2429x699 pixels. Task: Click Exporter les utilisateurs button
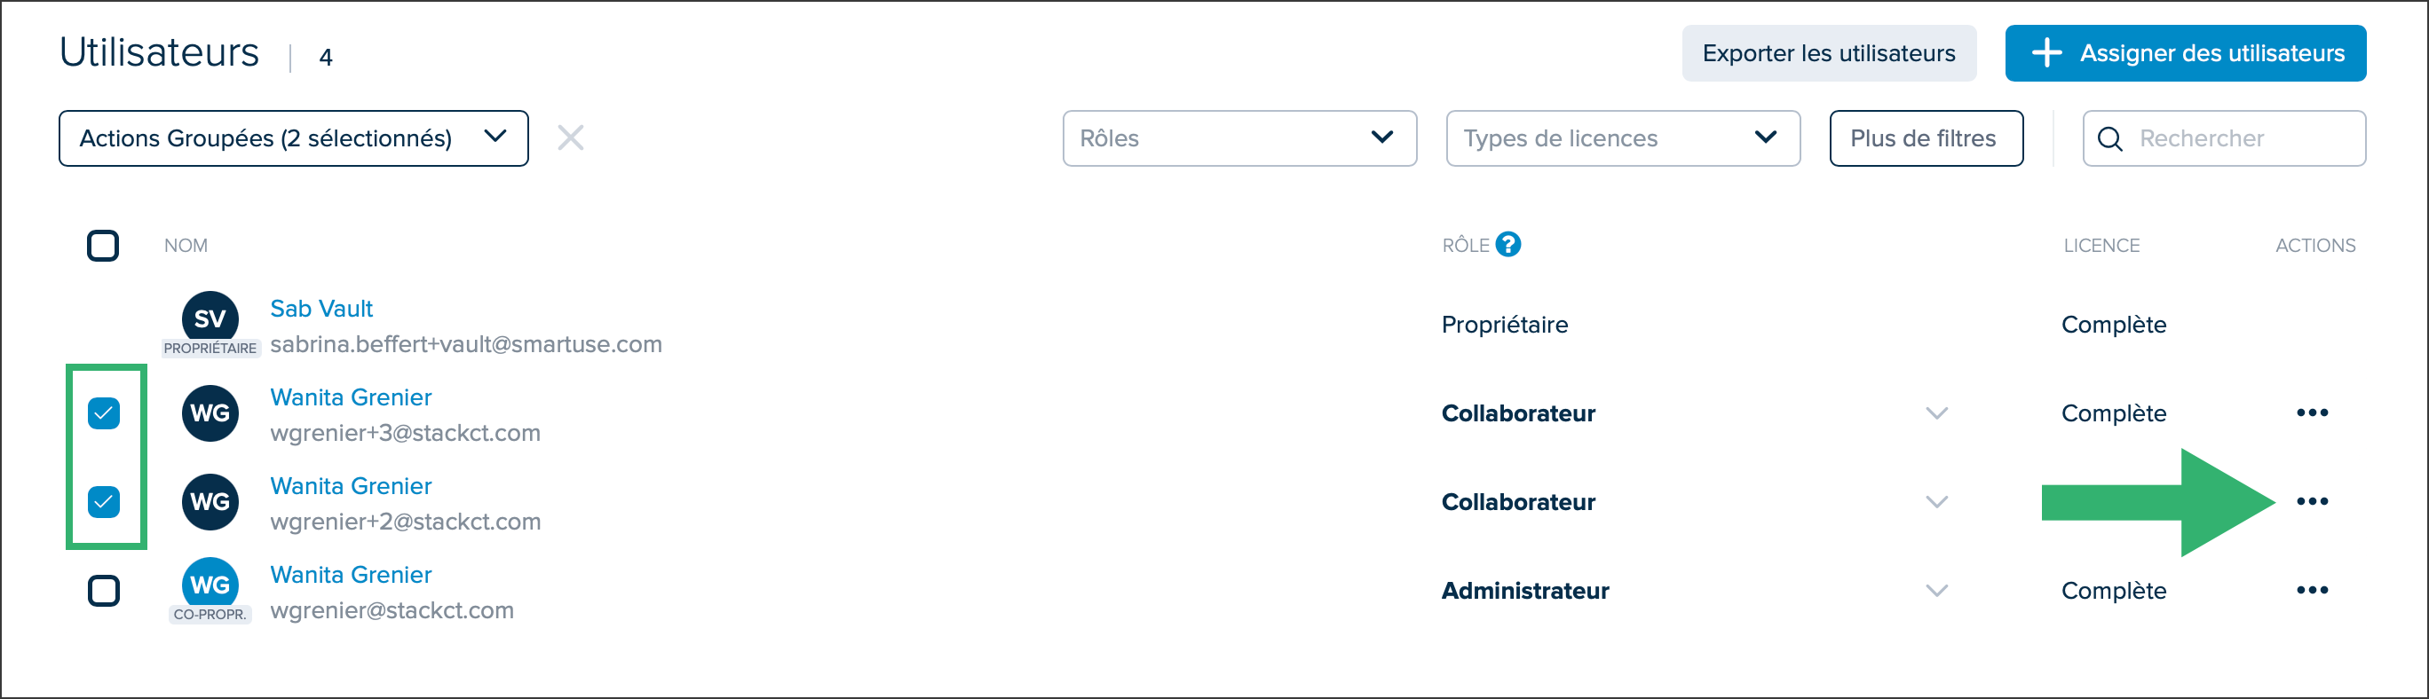click(x=1828, y=52)
